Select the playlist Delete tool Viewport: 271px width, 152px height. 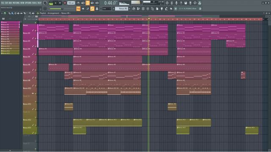[x=15, y=13]
